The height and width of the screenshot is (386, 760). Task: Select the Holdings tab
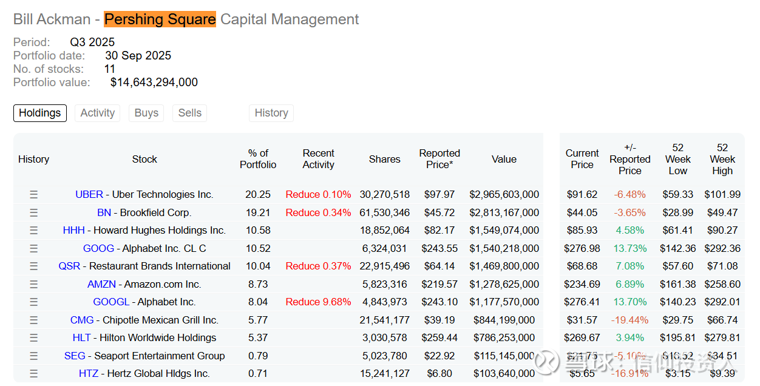(x=40, y=113)
